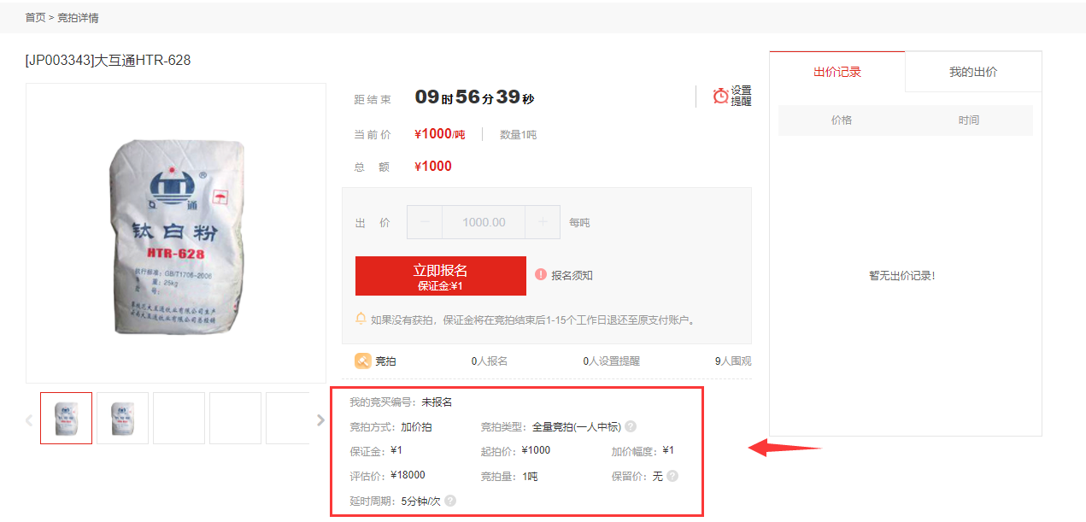
Task: Click the alarm clock reminder icon
Action: pos(721,96)
